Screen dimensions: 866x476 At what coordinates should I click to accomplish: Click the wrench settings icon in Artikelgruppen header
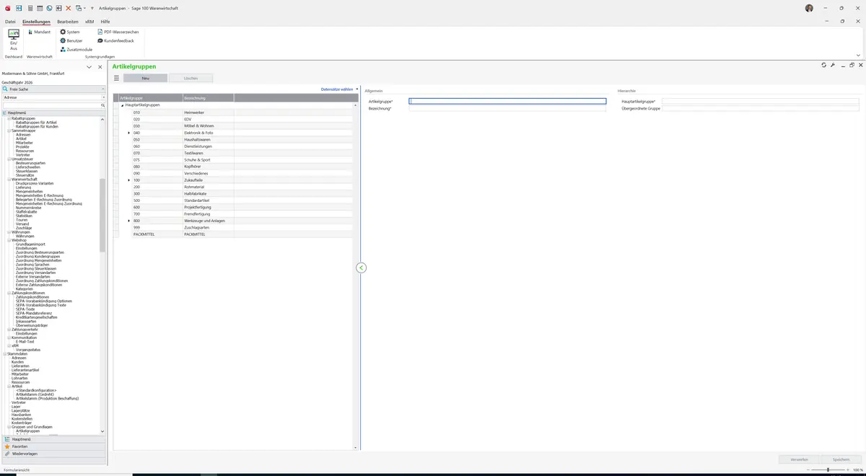833,65
